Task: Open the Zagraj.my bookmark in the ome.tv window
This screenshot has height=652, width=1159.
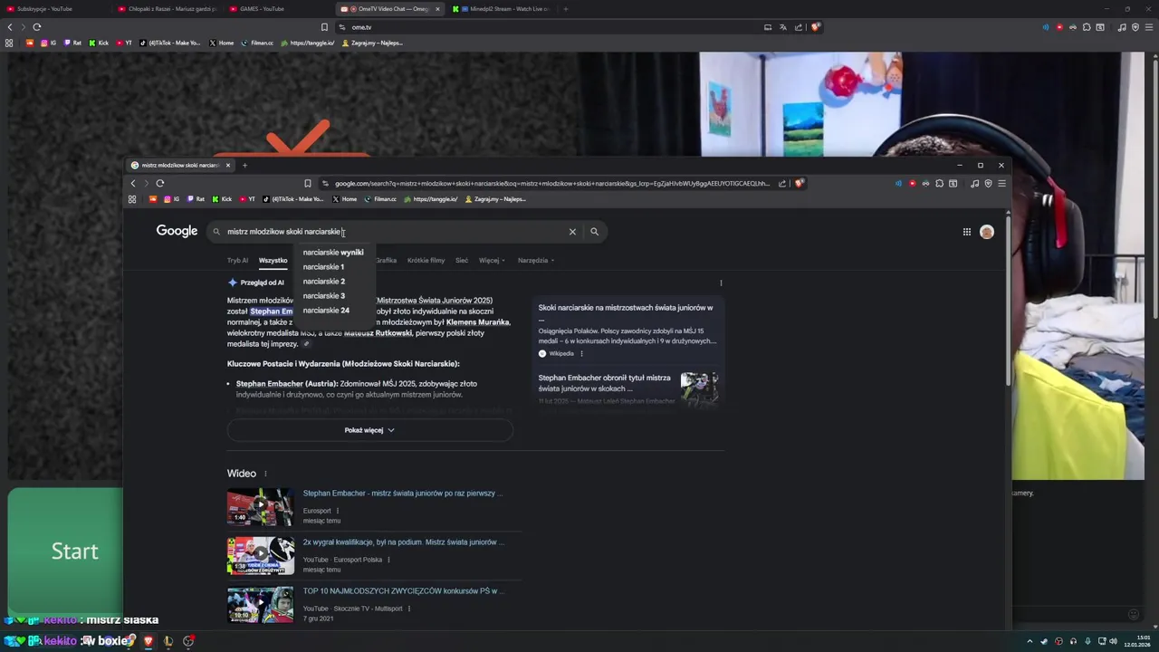Action: pyautogui.click(x=372, y=43)
